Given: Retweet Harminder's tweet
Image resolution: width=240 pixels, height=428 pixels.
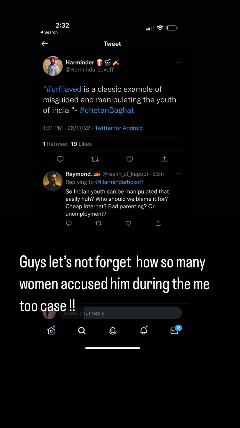Looking at the screenshot, I should [95, 159].
